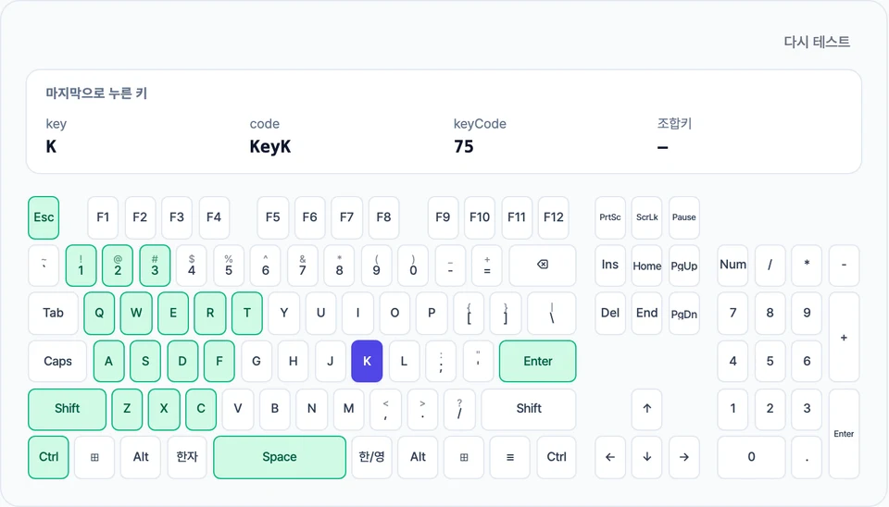Click the highlighted K key
Image resolution: width=889 pixels, height=507 pixels.
click(x=367, y=362)
